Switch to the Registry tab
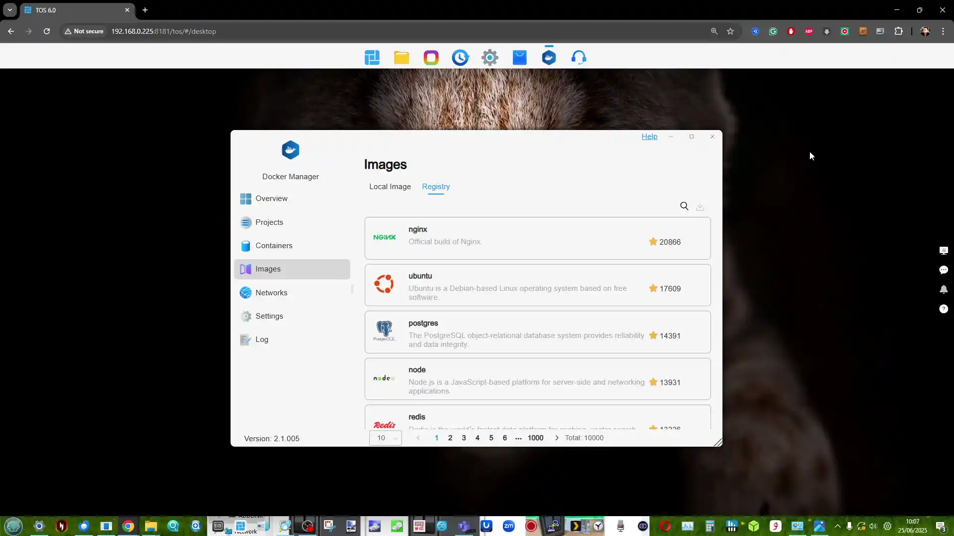The height and width of the screenshot is (536, 954). [x=436, y=187]
